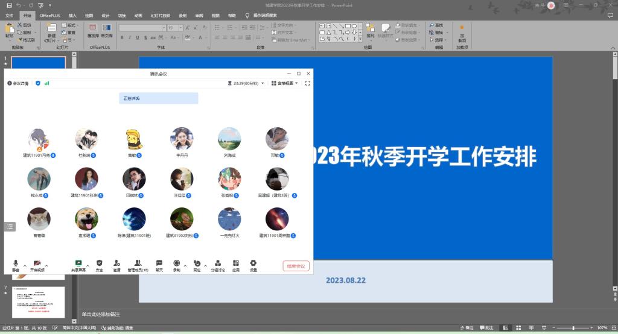Viewport: 618px width, 334px height.
Task: Enter full screen in Tencent Meeting
Action: [308, 83]
